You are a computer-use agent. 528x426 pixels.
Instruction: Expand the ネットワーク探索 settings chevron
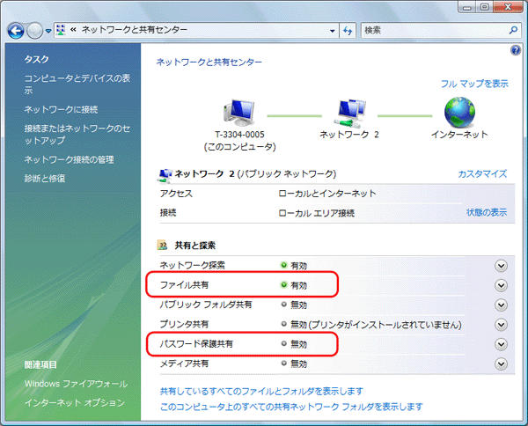point(502,265)
